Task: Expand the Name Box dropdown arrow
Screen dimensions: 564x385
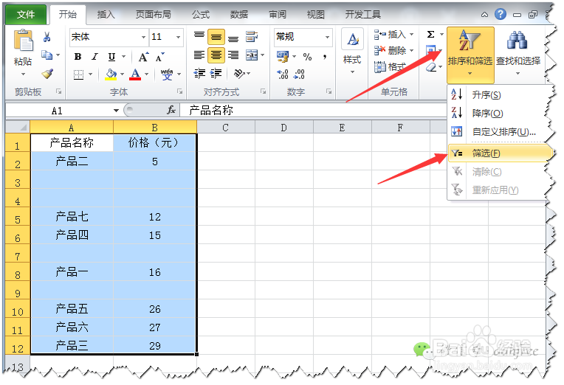Action: click(116, 111)
